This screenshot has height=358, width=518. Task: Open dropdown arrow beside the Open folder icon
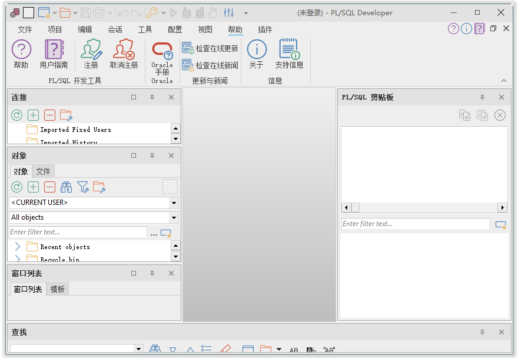pyautogui.click(x=75, y=13)
